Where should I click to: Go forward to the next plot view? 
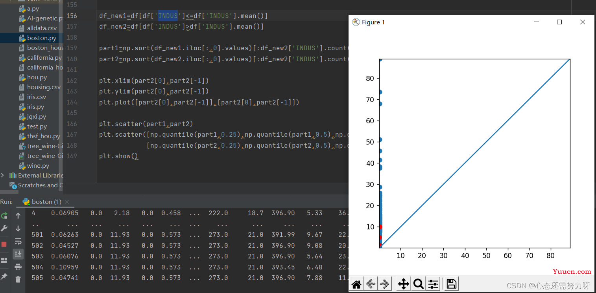pyautogui.click(x=385, y=284)
